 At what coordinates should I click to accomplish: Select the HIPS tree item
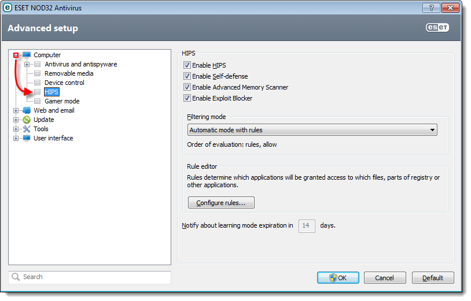tap(51, 92)
